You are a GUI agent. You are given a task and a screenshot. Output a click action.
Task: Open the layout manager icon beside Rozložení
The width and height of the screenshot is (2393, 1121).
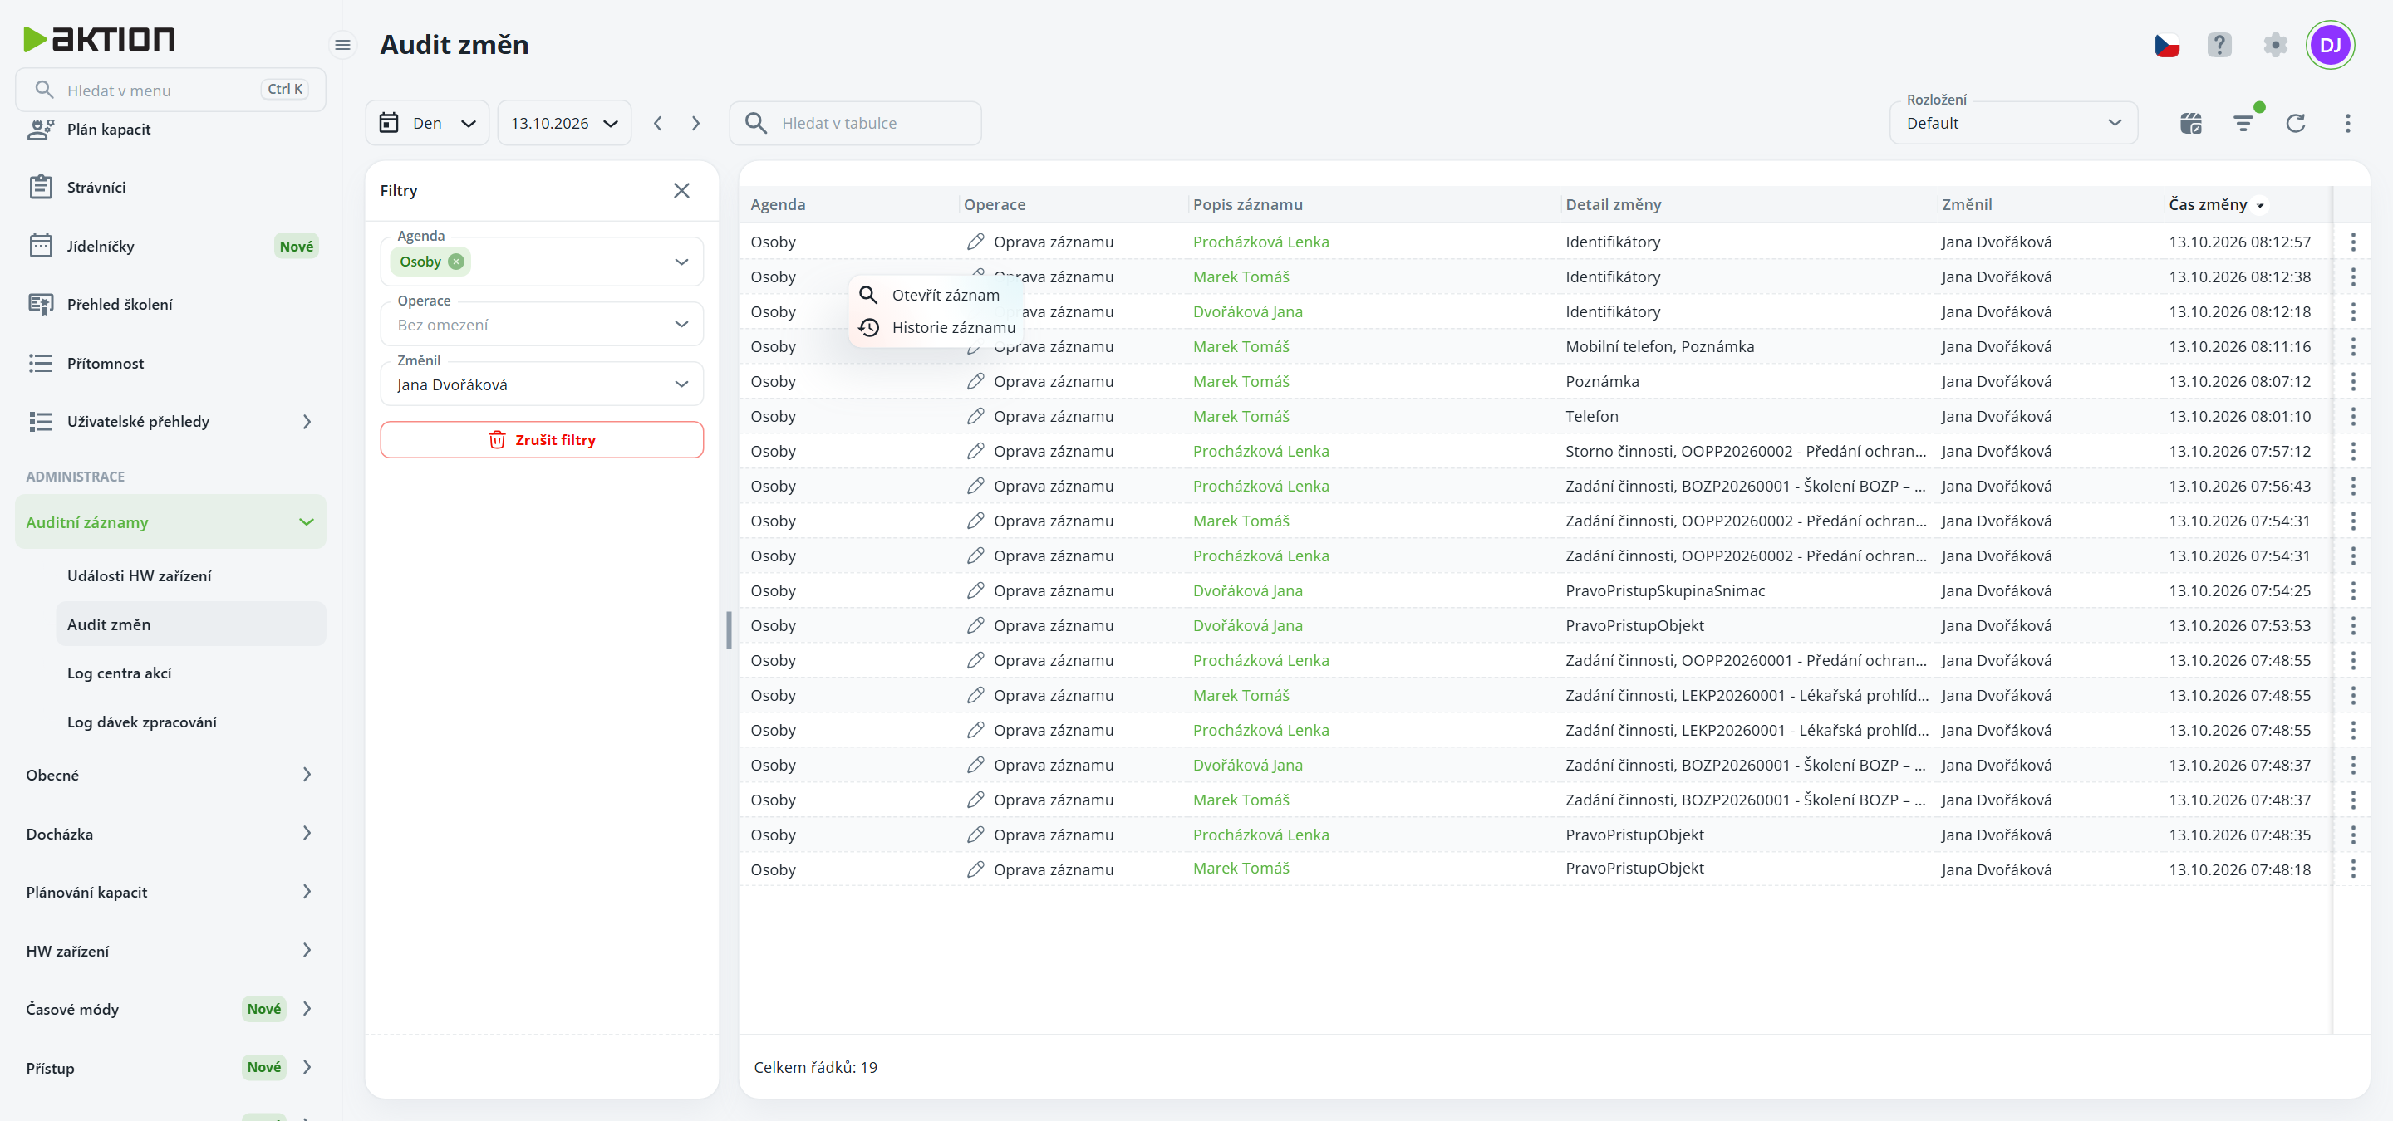(x=2190, y=124)
